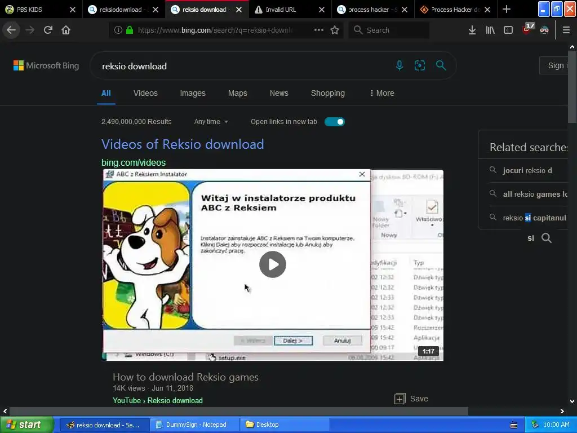Click the horizontal scrollbar thumb
Image resolution: width=577 pixels, height=433 pixels.
(238, 411)
